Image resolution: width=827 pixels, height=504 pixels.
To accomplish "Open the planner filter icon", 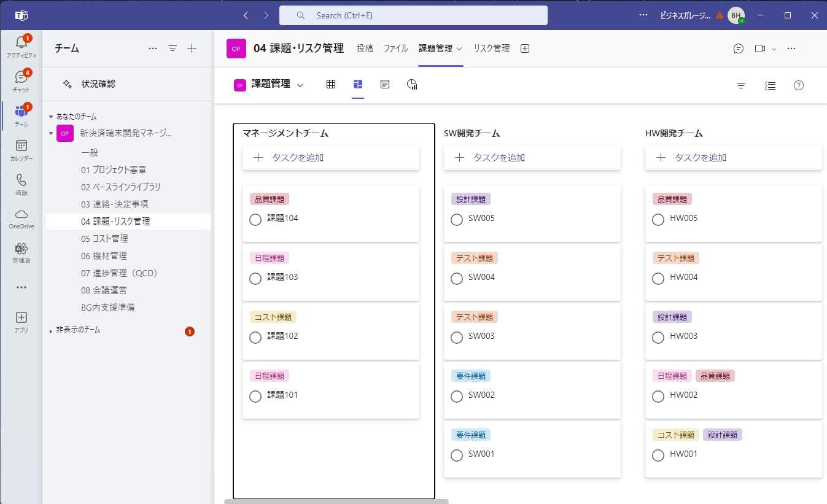I will pos(741,85).
